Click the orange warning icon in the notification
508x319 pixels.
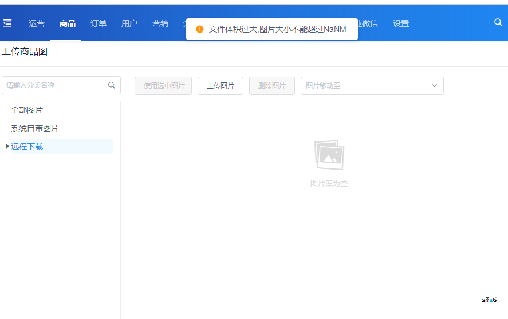click(x=199, y=29)
